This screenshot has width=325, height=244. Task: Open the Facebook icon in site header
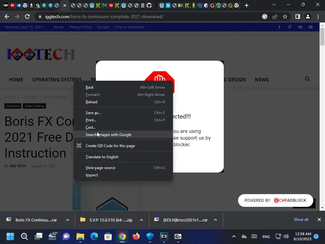(x=279, y=27)
